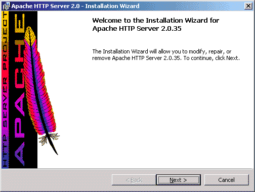255x192 pixels.
Task: Click the greyed-out Back button
Action: [x=134, y=180]
